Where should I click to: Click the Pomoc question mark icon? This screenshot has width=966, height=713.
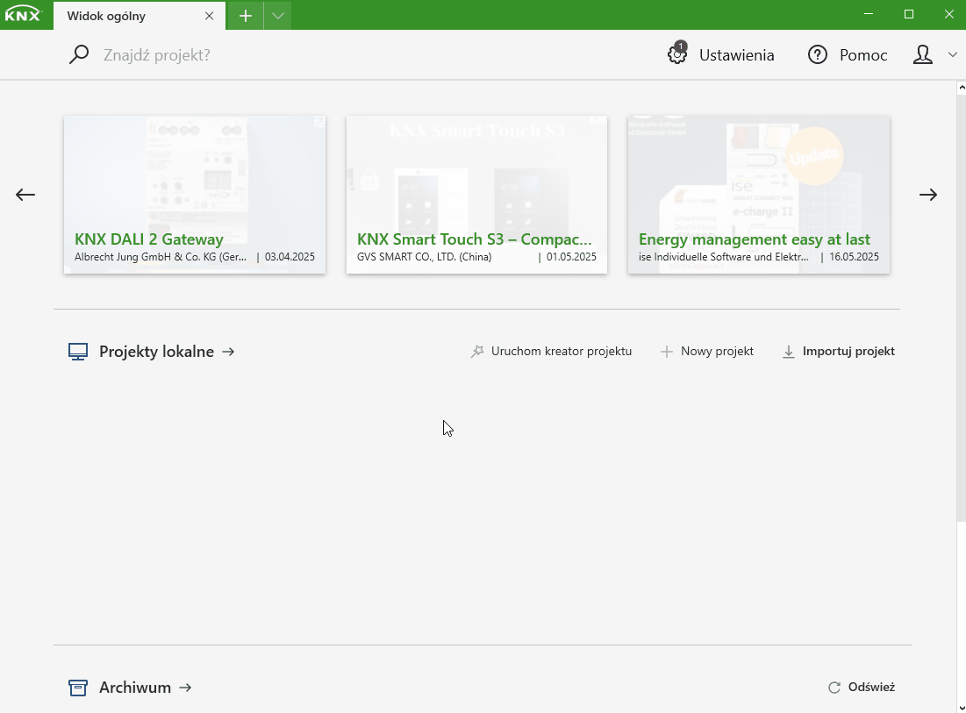pos(818,55)
